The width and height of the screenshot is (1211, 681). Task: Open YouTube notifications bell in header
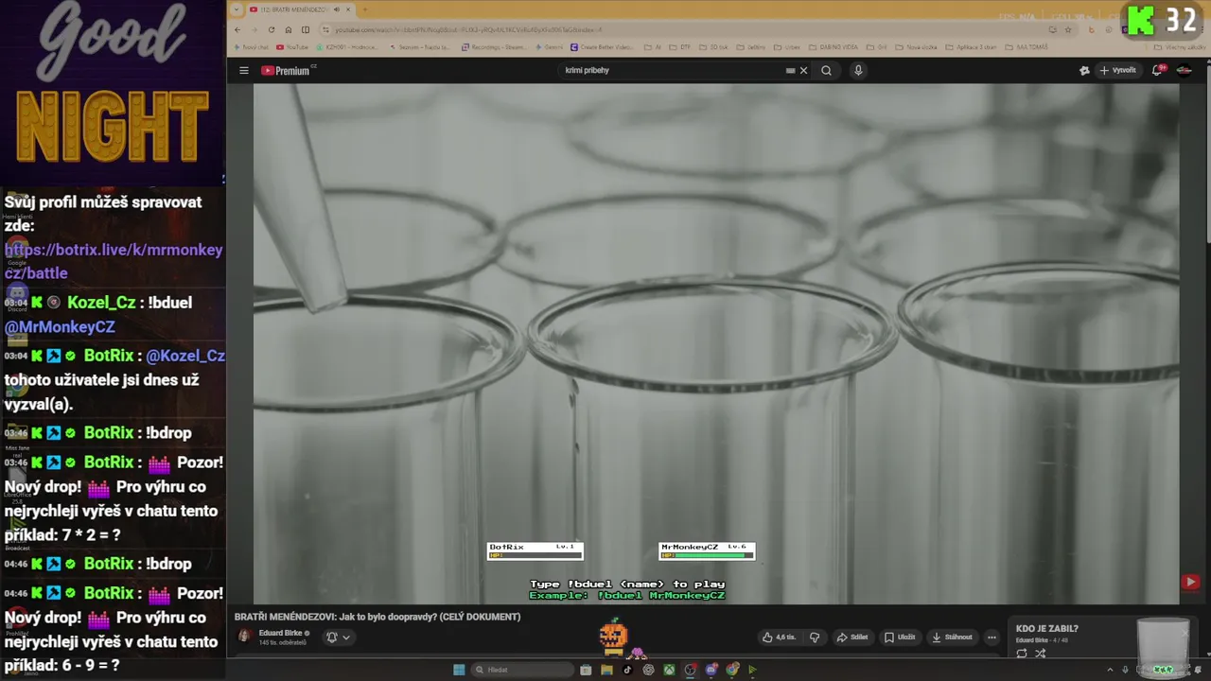click(x=1157, y=70)
